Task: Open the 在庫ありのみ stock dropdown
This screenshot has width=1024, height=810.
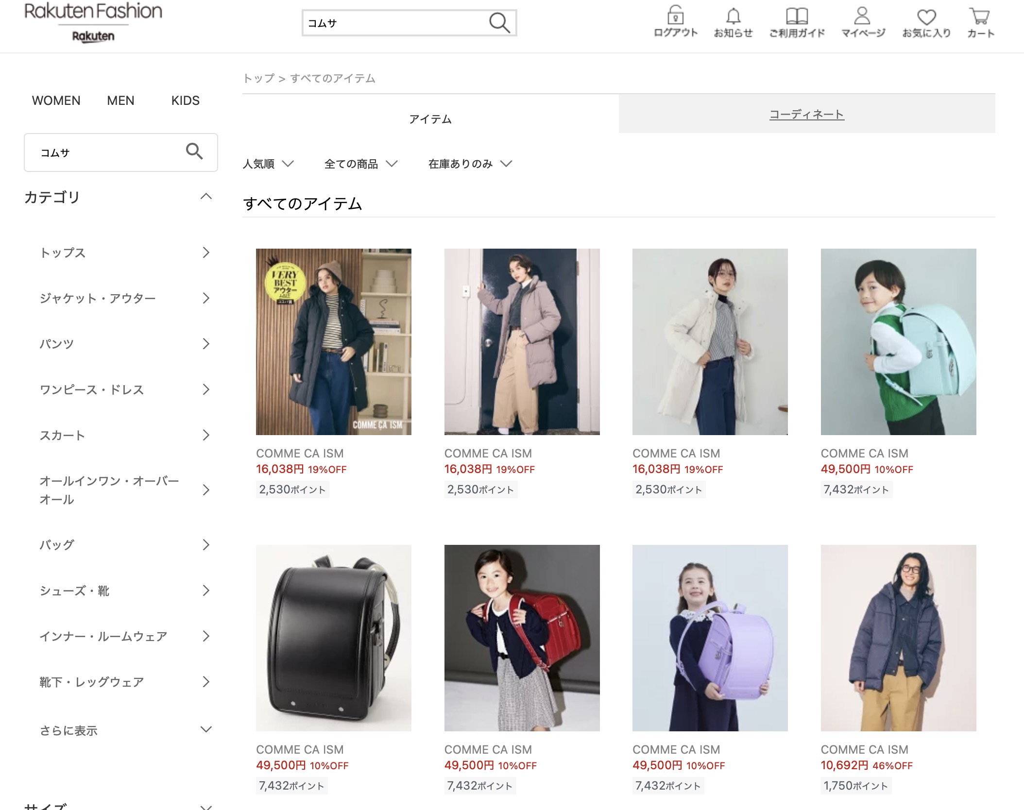Action: pos(470,164)
